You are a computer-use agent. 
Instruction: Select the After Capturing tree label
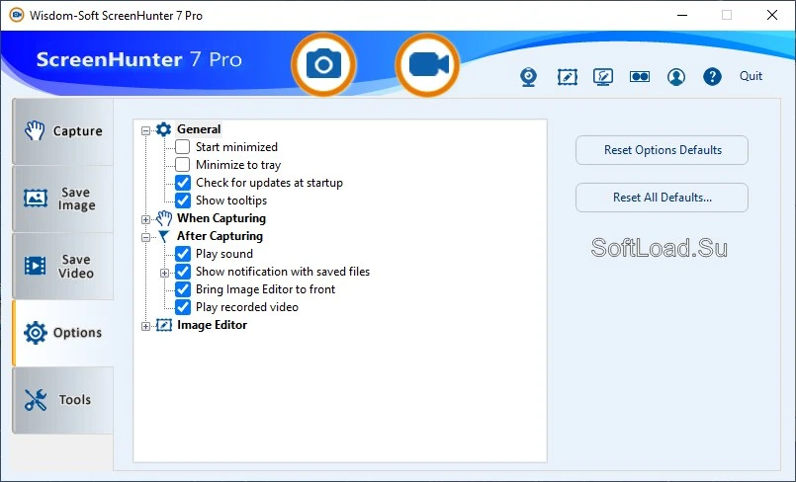coord(220,236)
